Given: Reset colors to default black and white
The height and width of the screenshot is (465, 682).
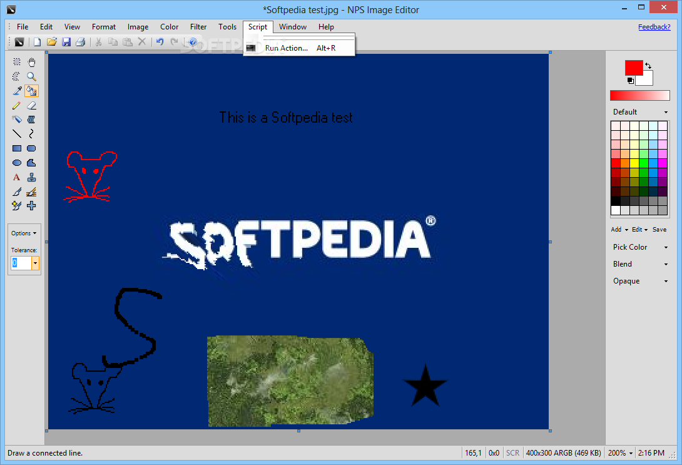Looking at the screenshot, I should (x=630, y=81).
